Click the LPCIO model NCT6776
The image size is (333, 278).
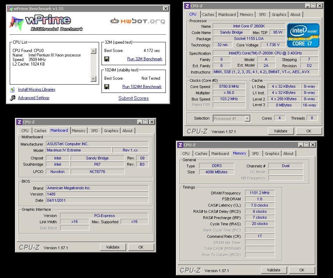[97, 172]
